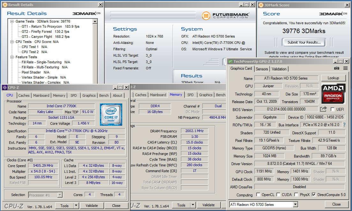Click the CPU-Z title bar icon
This screenshot has height=211, width=352.
(5, 88)
